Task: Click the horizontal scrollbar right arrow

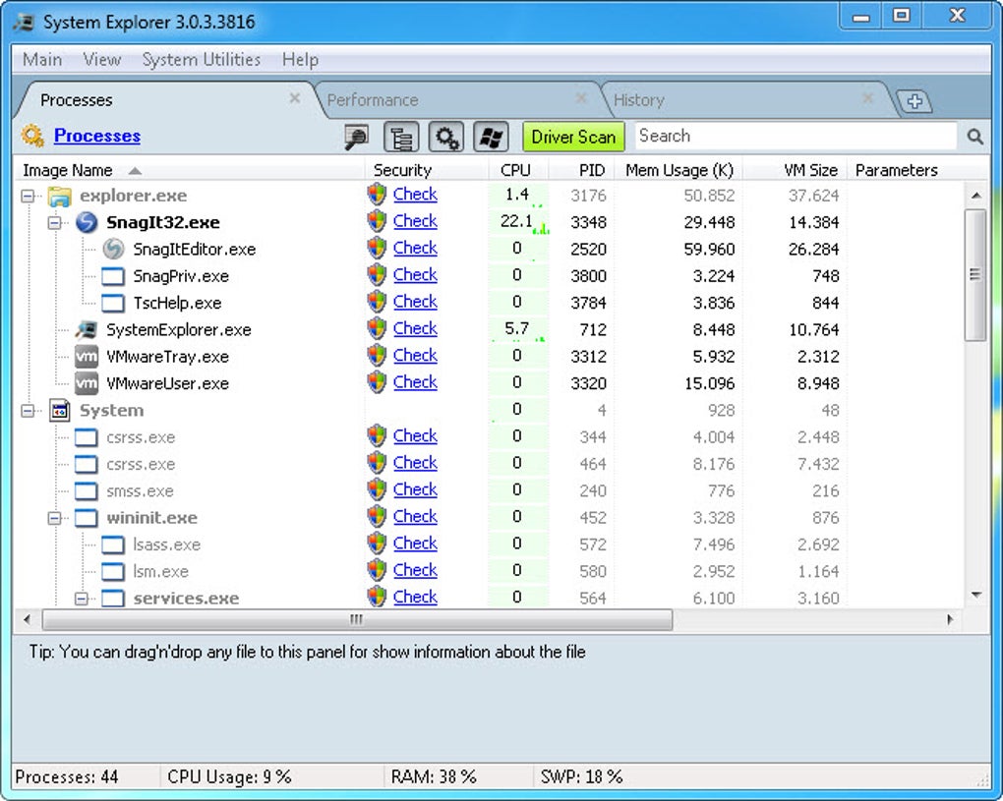Action: (950, 619)
